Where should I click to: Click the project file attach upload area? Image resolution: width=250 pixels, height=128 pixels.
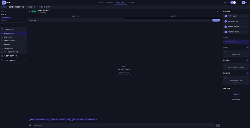click(x=236, y=80)
